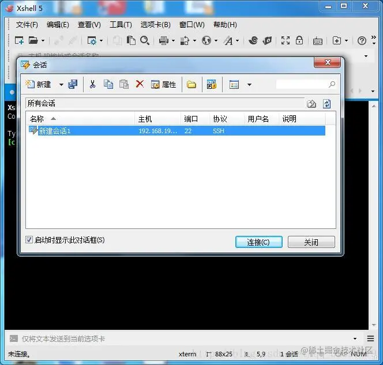This screenshot has width=383, height=365.
Task: Click the Xftp swirl icon in main toolbar
Action: [253, 40]
